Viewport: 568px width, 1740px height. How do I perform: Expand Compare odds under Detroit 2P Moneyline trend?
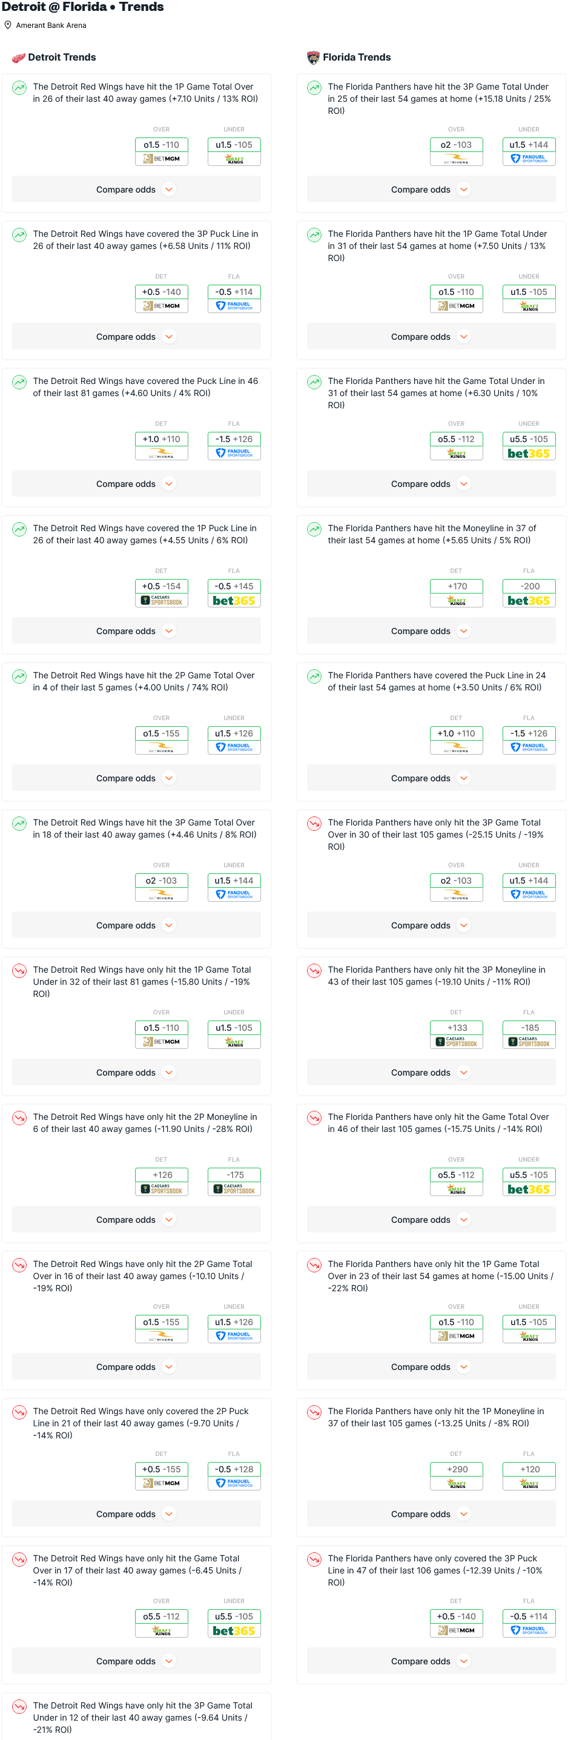[x=136, y=1220]
